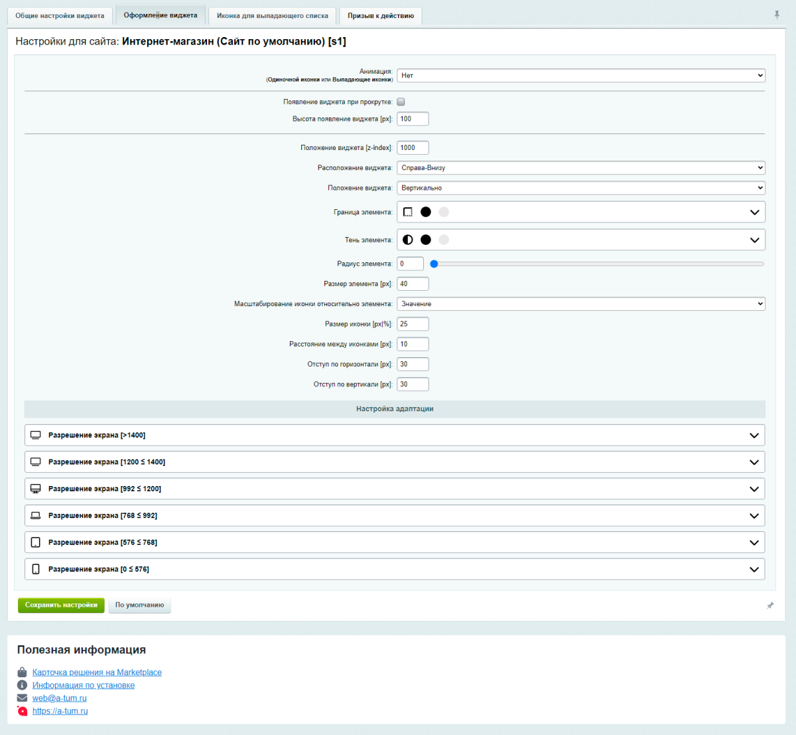Enable Появление виджета при прокрутке checkbox
Image resolution: width=796 pixels, height=735 pixels.
pyautogui.click(x=401, y=102)
